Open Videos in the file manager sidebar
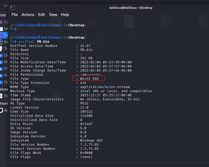 [4, 75]
